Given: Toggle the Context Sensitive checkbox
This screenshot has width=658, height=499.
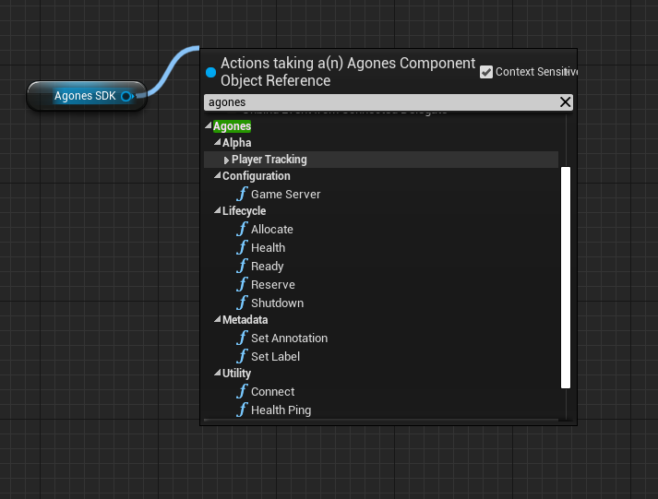Looking at the screenshot, I should click(486, 72).
